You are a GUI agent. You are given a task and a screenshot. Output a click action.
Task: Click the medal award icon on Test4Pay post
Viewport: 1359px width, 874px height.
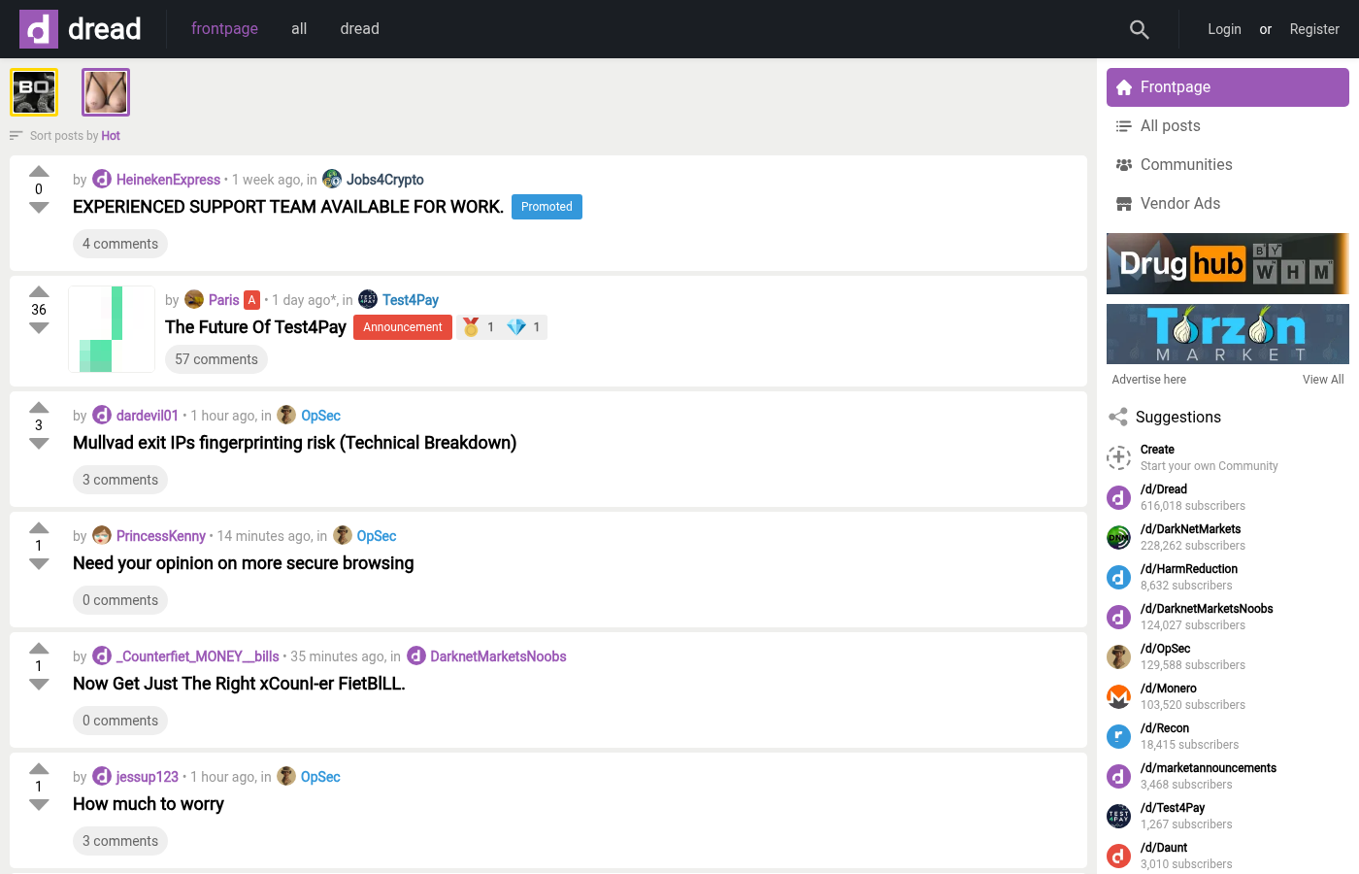(x=471, y=327)
